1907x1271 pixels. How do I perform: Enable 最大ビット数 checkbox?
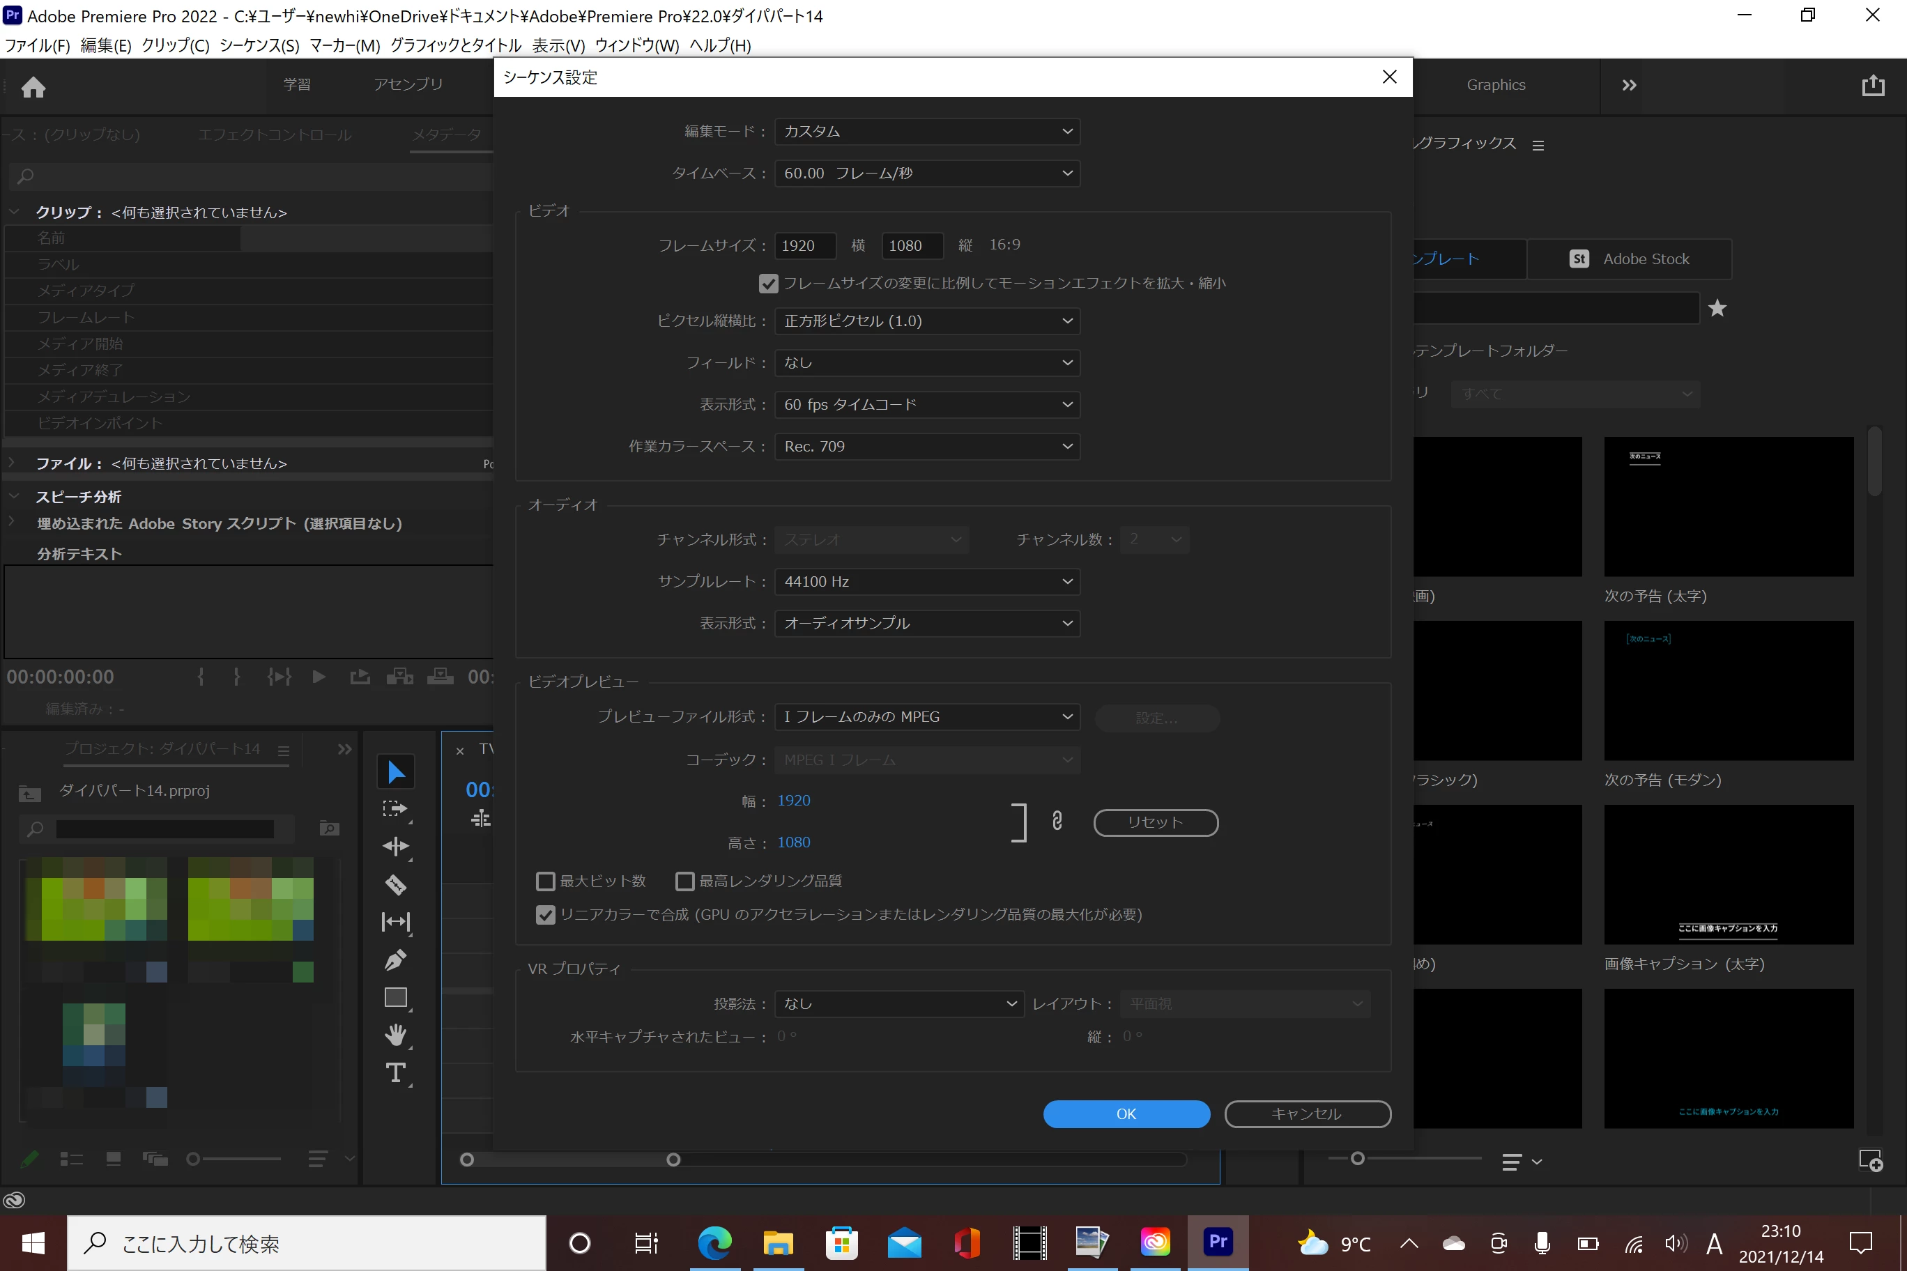pos(546,880)
